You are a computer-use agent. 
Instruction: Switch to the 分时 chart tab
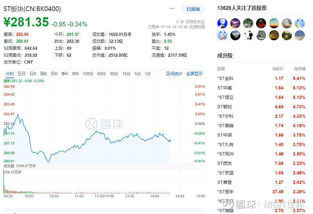pos(9,74)
